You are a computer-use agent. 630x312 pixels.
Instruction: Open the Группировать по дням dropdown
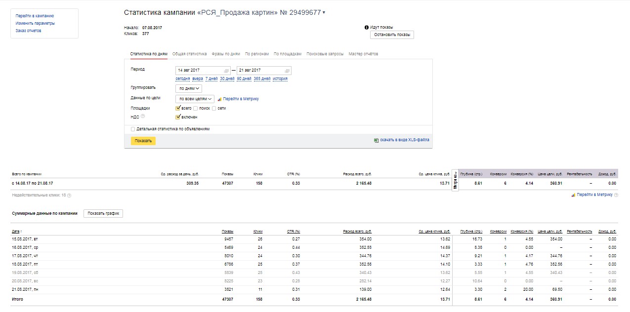coord(189,88)
